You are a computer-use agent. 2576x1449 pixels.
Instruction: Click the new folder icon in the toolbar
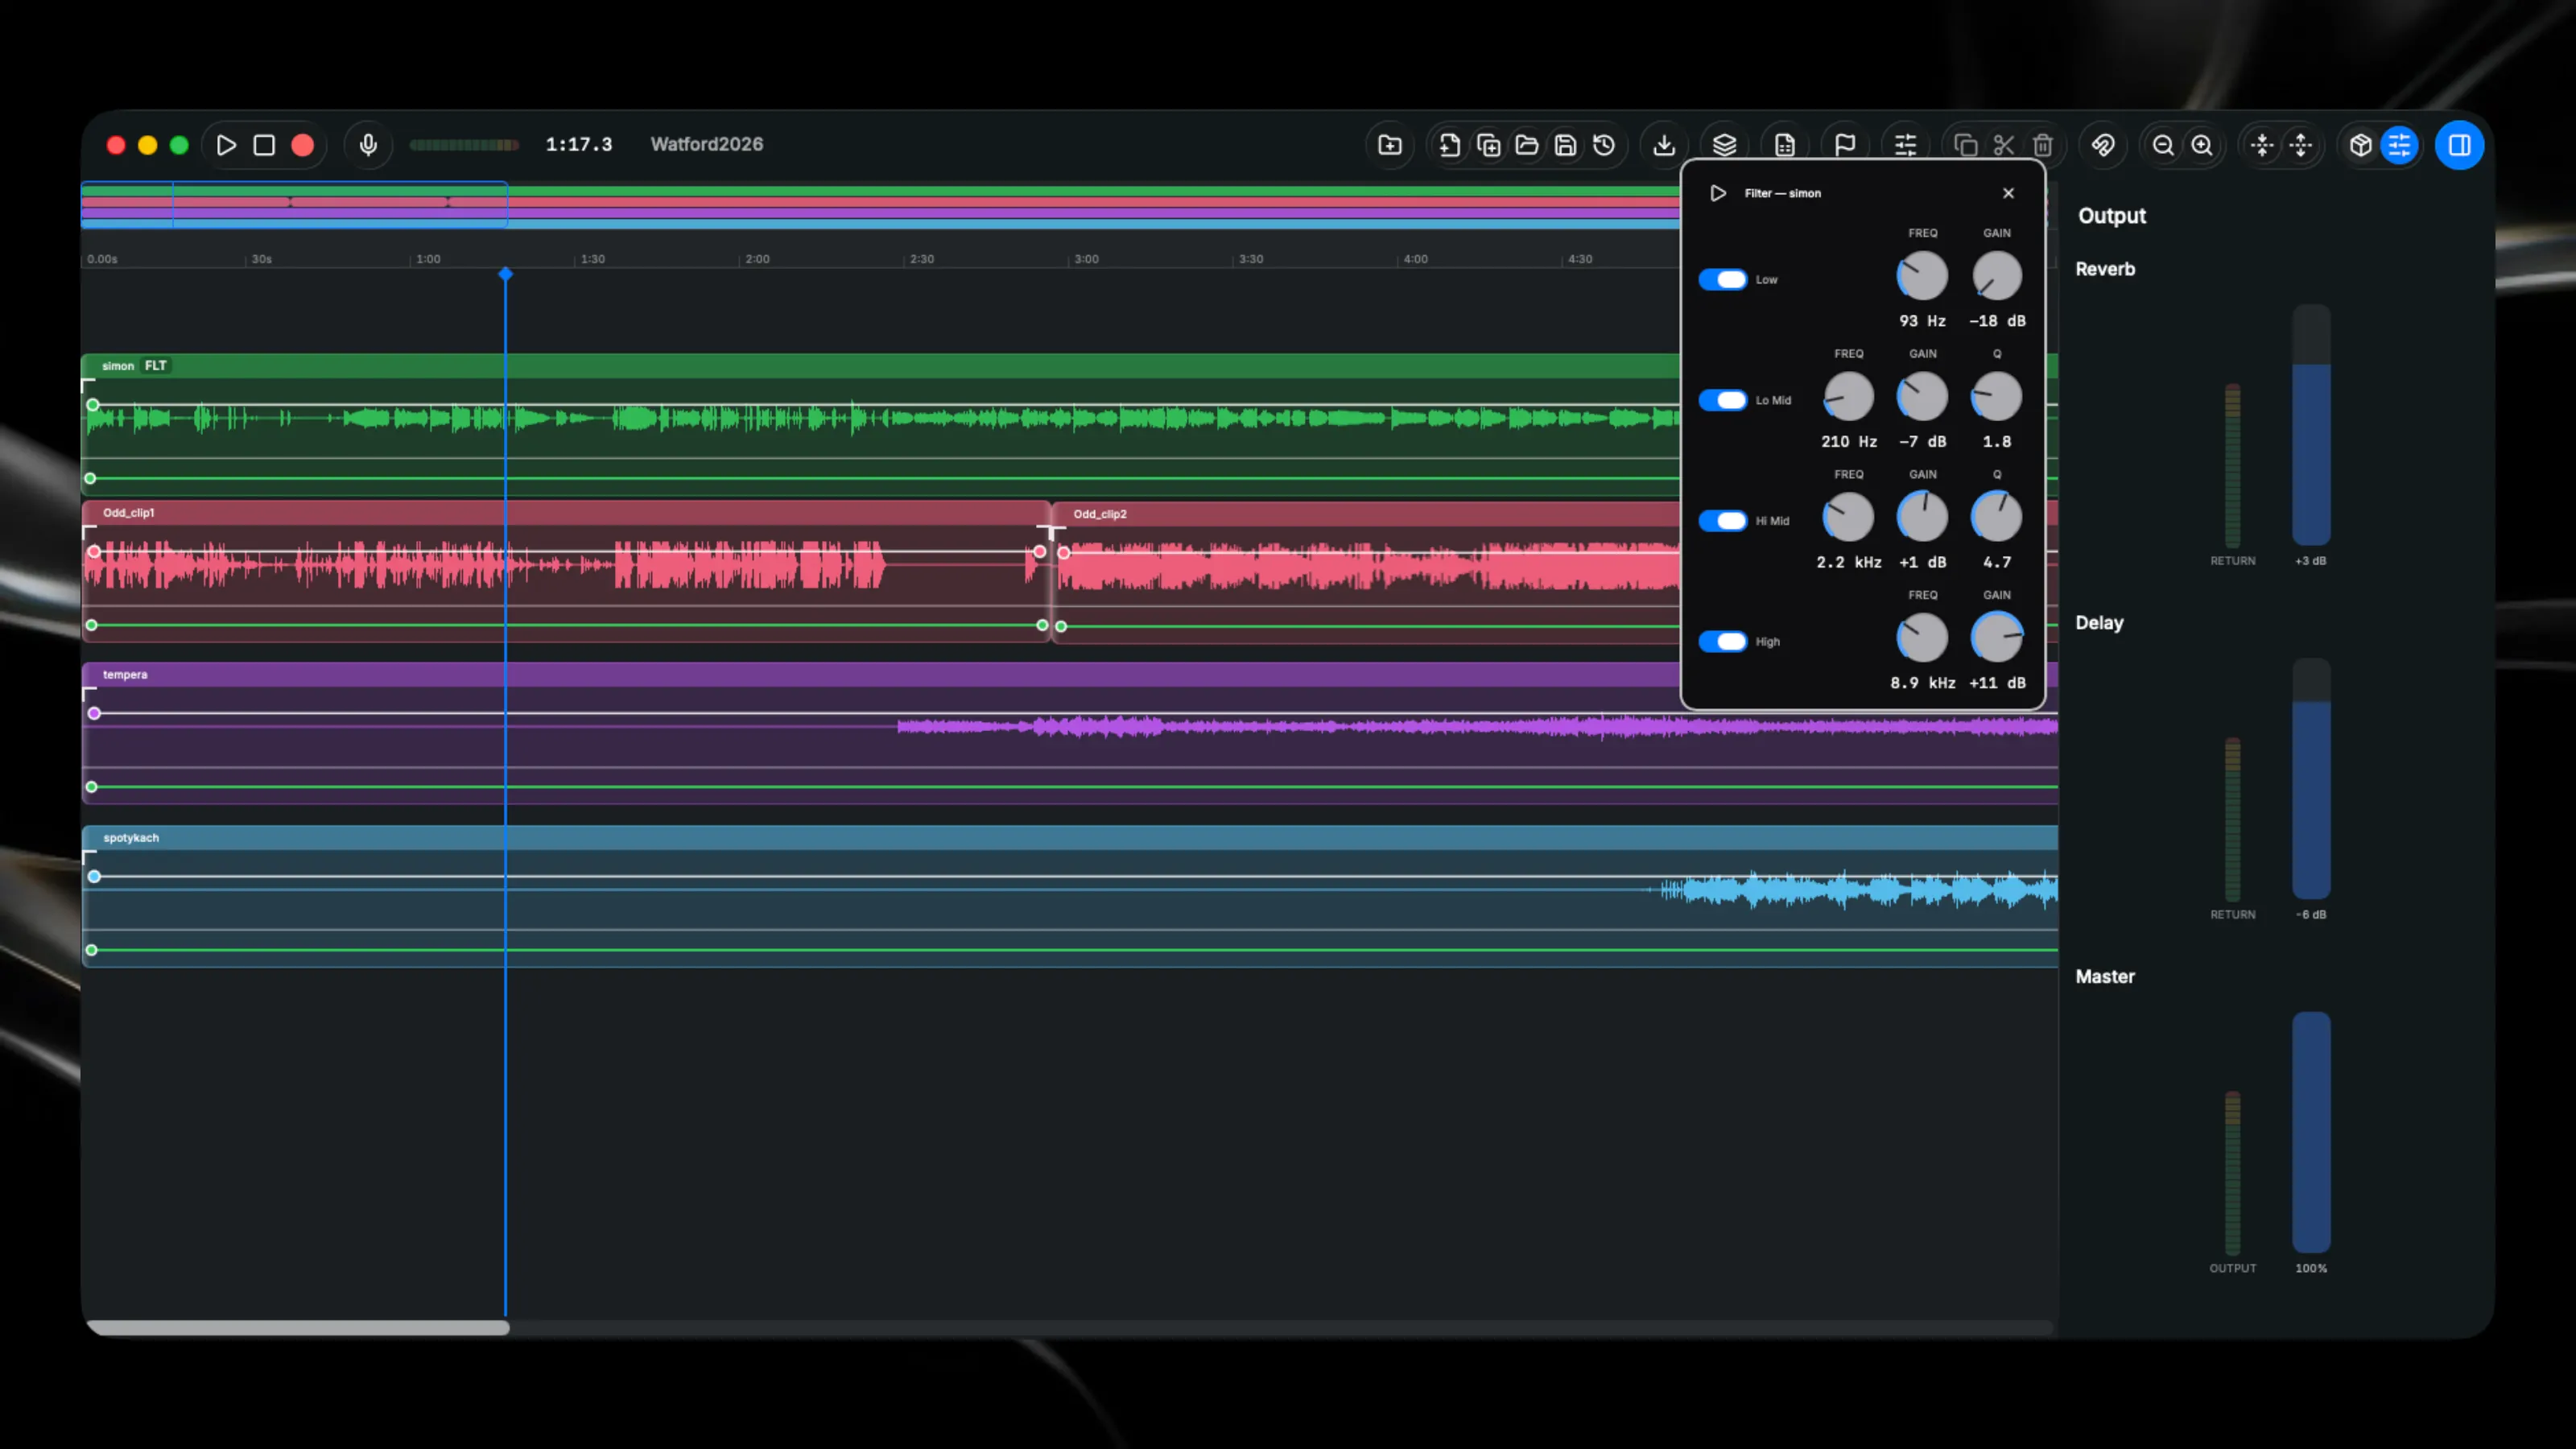tap(1390, 145)
